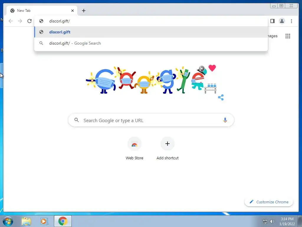Open the volume speaker tray icon
The height and width of the screenshot is (227, 302).
(x=272, y=221)
